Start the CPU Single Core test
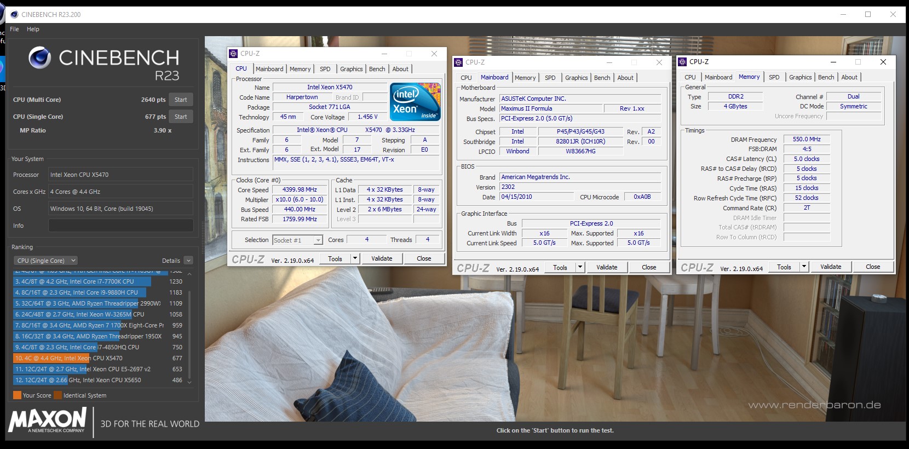Screen dimensions: 909x449 (x=181, y=117)
